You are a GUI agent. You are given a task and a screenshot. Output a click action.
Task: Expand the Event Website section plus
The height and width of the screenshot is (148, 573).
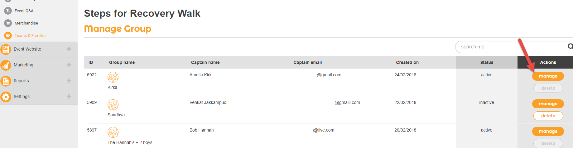click(69, 49)
